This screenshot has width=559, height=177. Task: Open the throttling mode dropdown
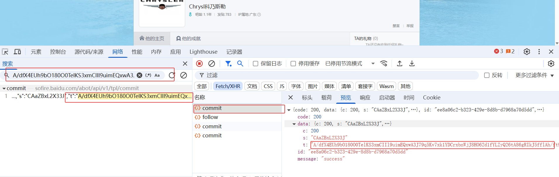[x=350, y=64]
